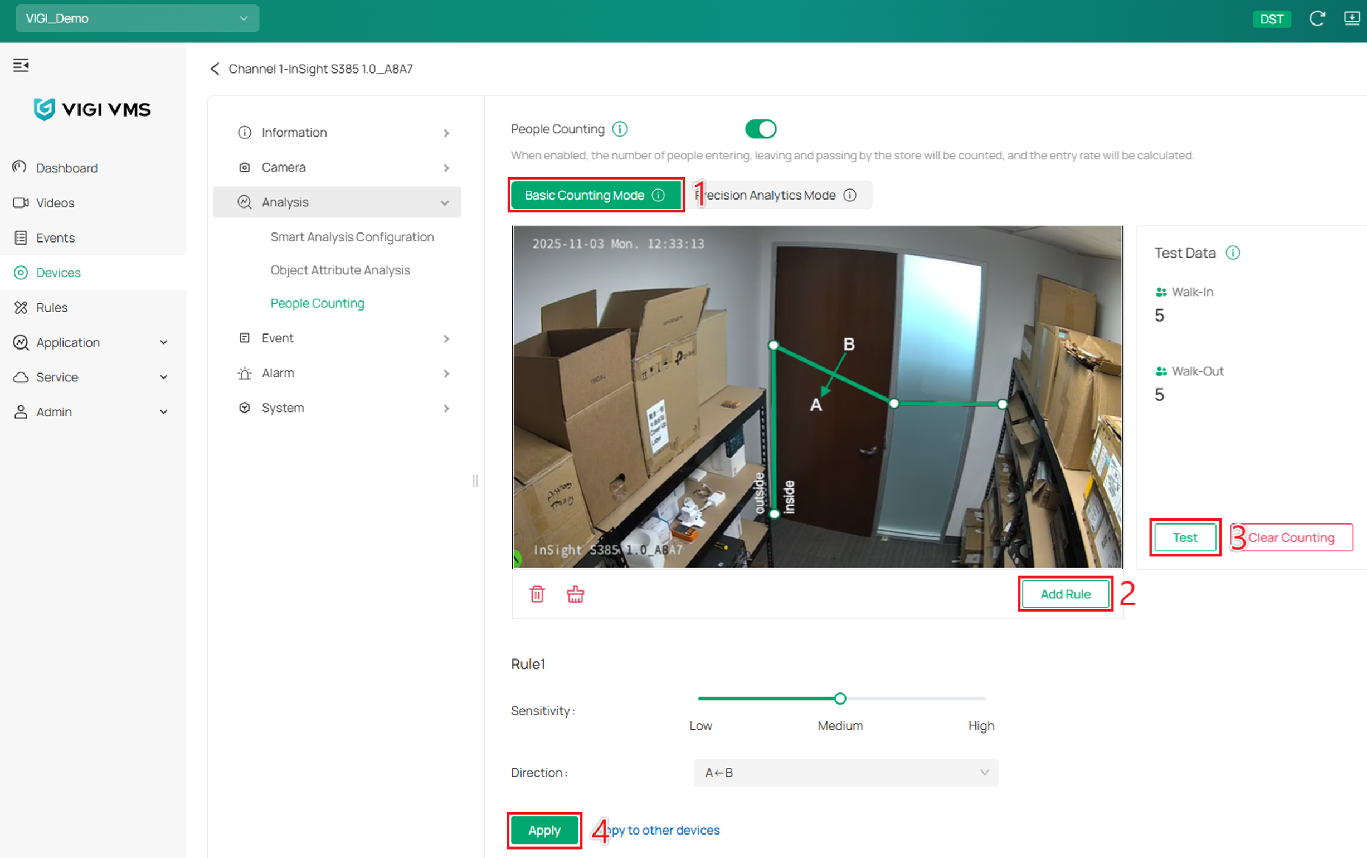
Task: Toggle the DST badge in header
Action: click(x=1271, y=20)
